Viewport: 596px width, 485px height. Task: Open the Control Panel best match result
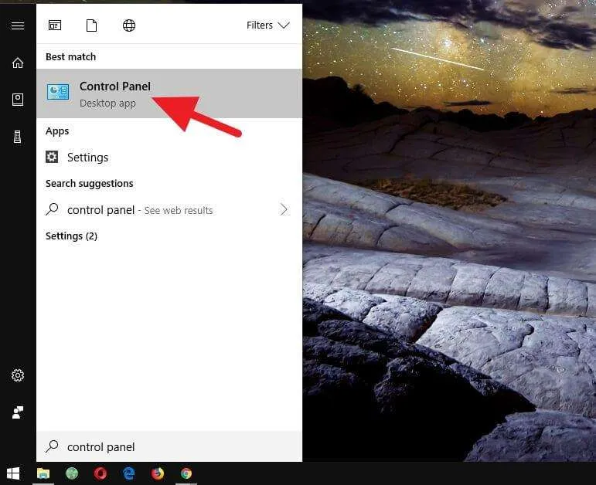click(169, 93)
